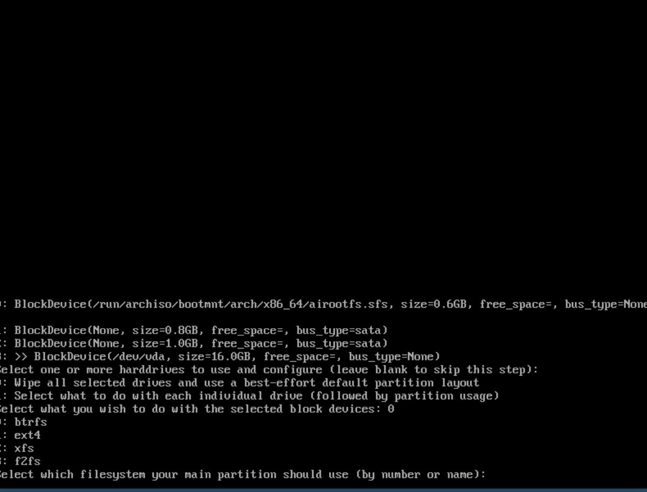Click the entered value 0 after block devices prompt
This screenshot has width=647, height=492.
pos(391,409)
